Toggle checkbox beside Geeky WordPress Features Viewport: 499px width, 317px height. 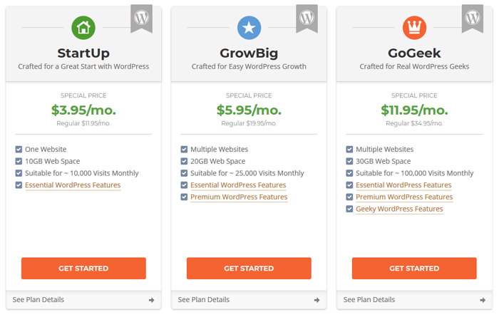[349, 209]
